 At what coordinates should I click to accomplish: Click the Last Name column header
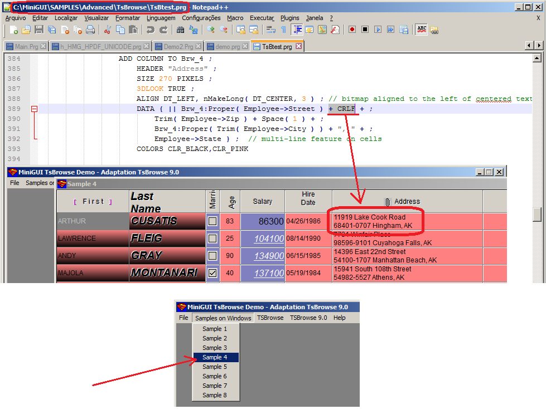tap(167, 201)
